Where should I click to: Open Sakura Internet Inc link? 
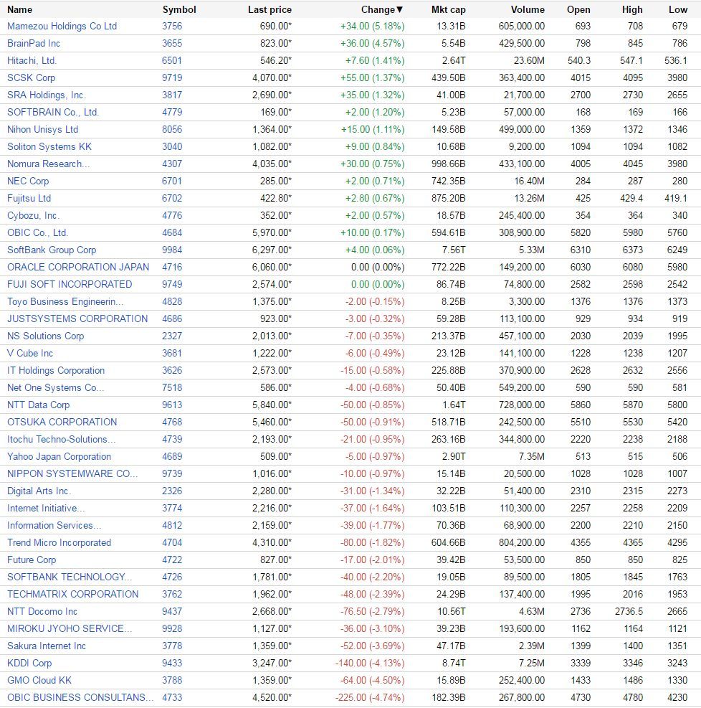[47, 646]
